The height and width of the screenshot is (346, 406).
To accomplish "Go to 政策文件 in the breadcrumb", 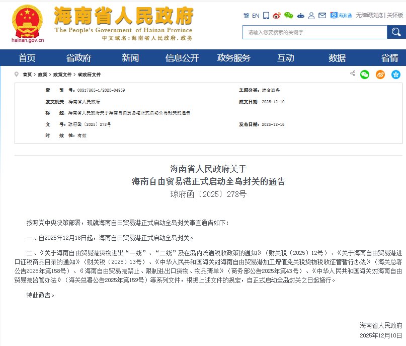I will [62, 75].
